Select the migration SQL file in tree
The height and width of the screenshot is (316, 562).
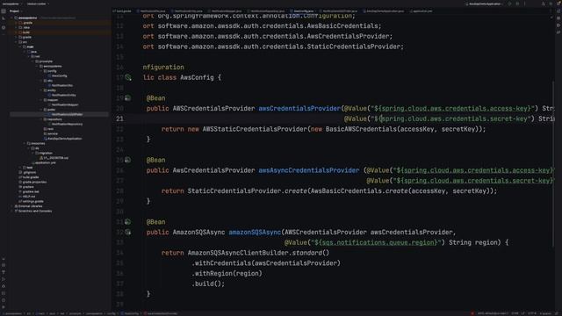(x=55, y=158)
